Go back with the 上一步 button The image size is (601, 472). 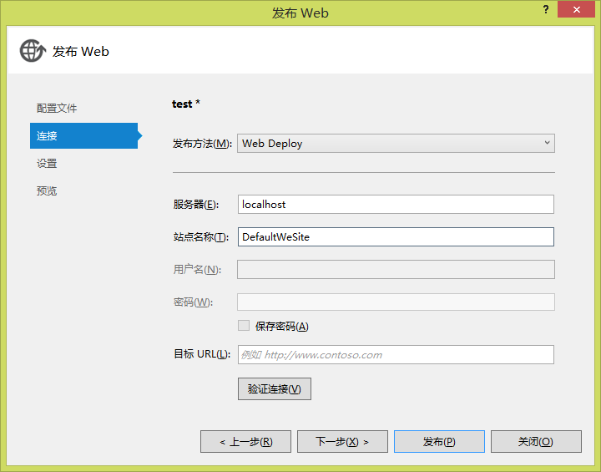245,441
